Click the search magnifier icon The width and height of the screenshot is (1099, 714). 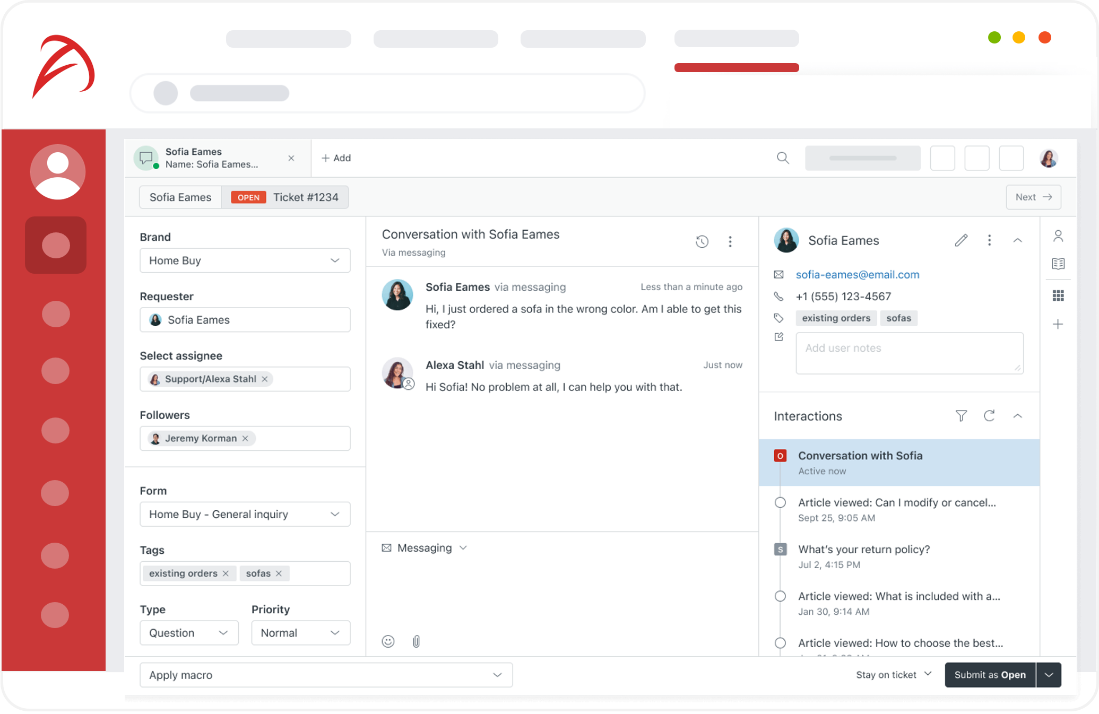783,158
